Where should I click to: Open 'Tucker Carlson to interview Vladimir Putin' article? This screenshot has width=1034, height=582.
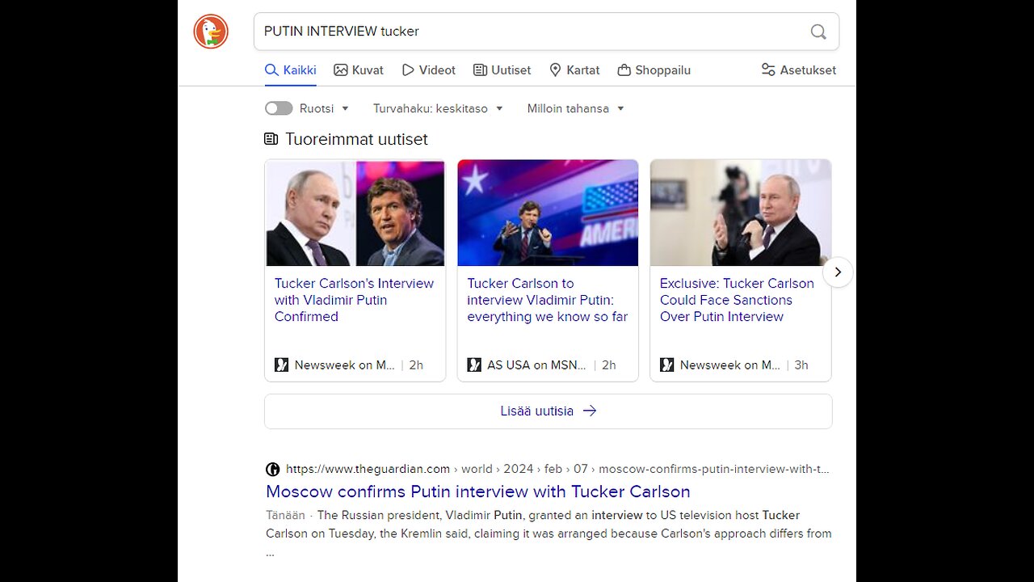(x=547, y=300)
